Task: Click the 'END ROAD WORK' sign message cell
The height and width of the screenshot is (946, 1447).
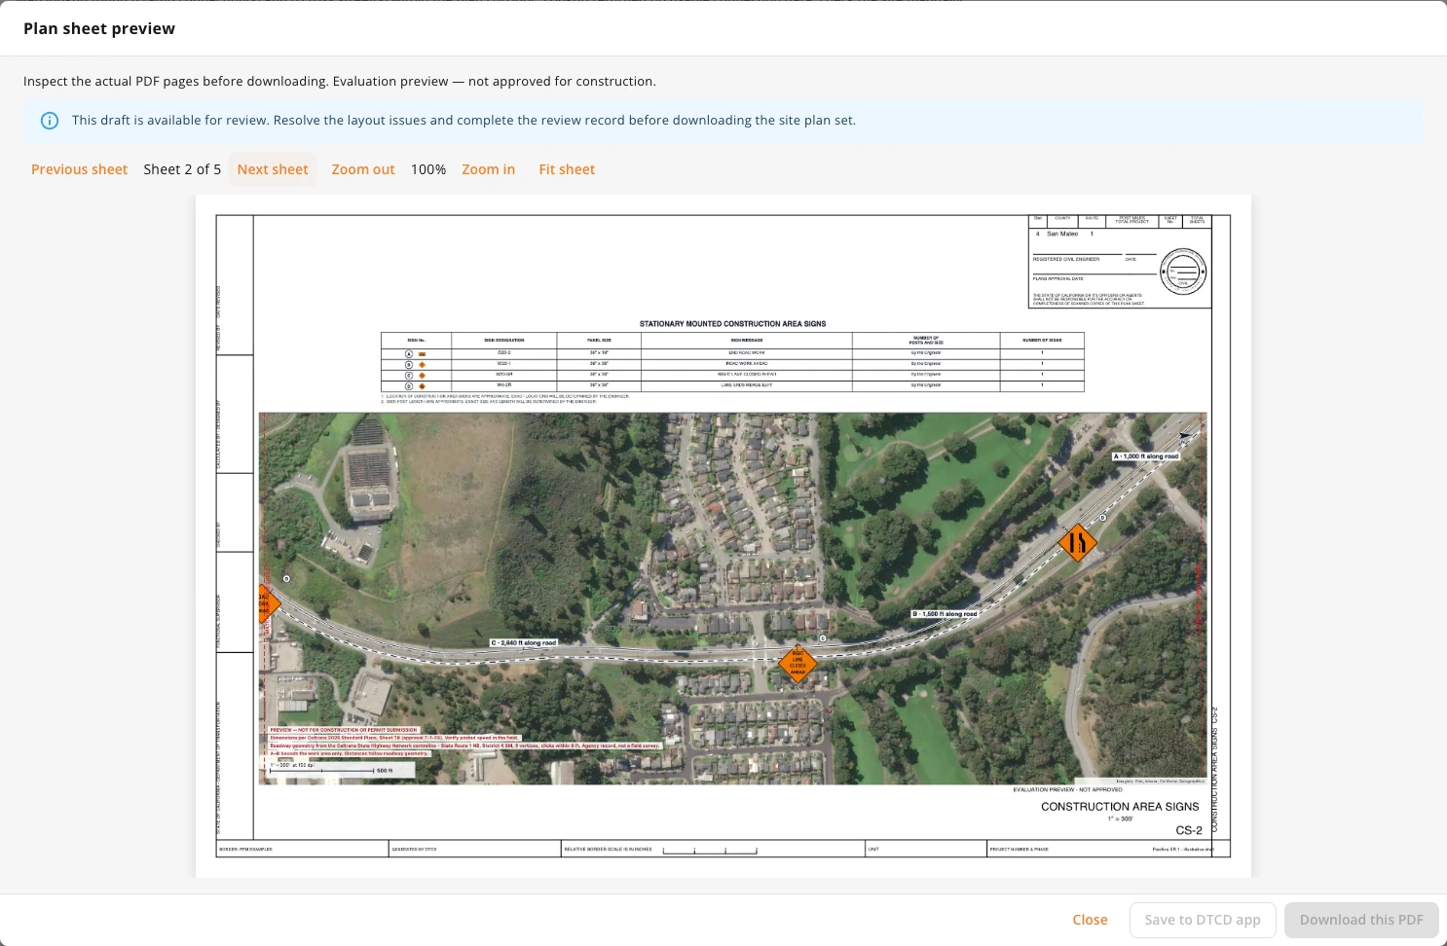Action: tap(747, 353)
